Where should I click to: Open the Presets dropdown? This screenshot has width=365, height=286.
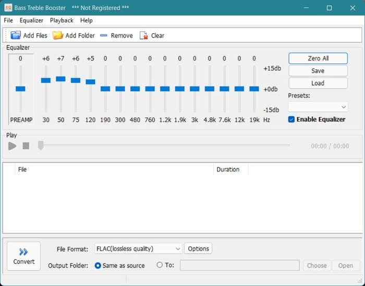coord(318,107)
